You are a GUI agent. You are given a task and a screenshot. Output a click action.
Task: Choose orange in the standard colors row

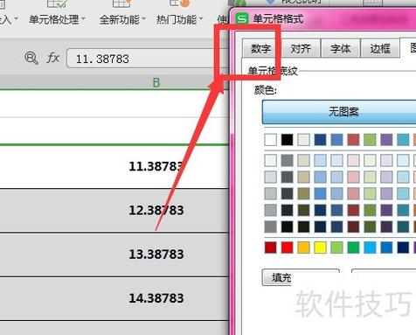coord(303,248)
